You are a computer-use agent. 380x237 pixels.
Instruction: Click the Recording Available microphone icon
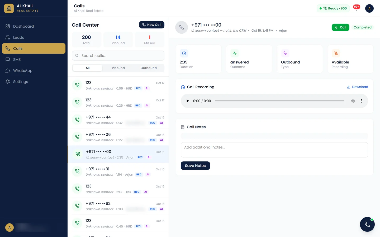point(336,53)
